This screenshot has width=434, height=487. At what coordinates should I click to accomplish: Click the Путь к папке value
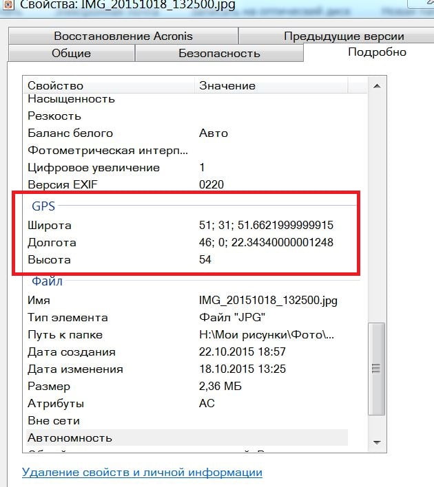click(x=267, y=335)
